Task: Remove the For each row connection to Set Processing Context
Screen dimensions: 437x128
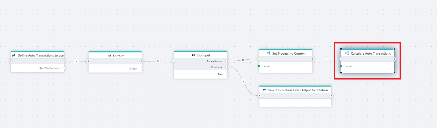Action: pos(243,60)
